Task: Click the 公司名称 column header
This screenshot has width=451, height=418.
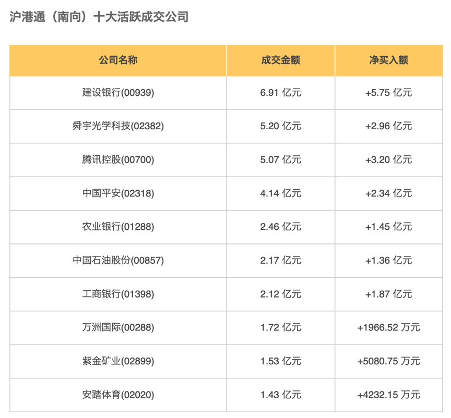Action: [x=118, y=60]
